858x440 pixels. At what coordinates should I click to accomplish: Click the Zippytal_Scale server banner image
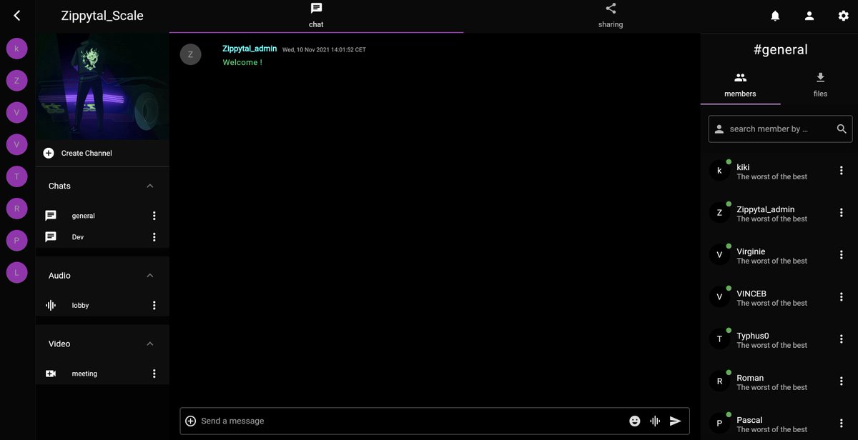(102, 86)
